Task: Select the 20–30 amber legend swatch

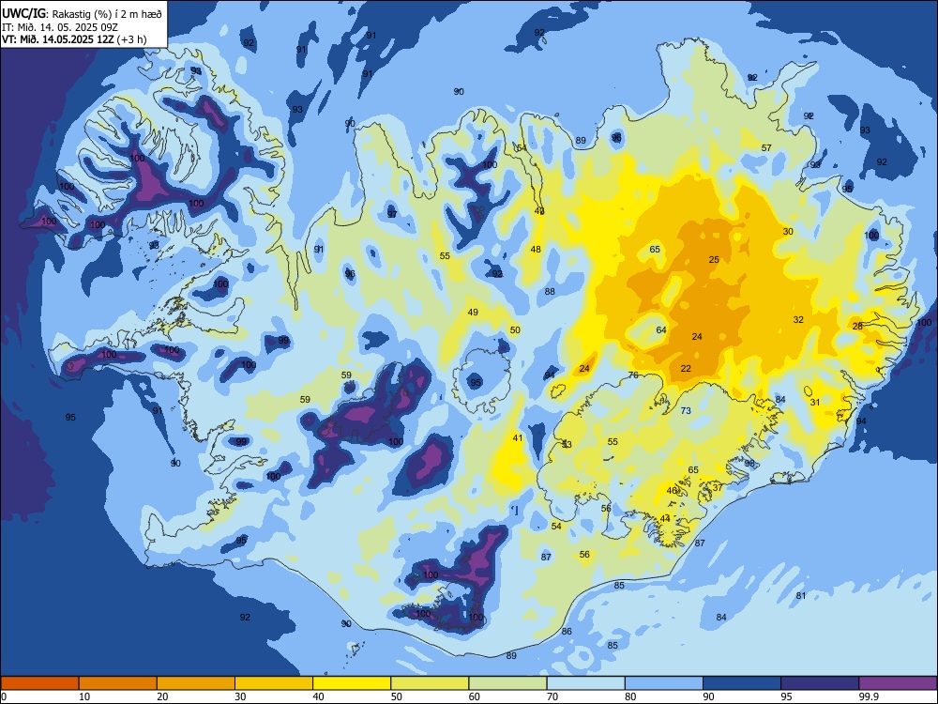Action: coord(196,683)
